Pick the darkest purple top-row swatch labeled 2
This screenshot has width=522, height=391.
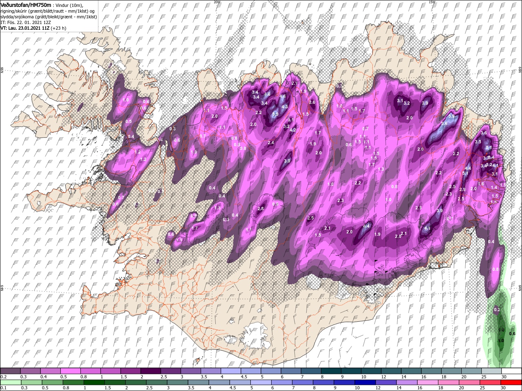pyautogui.click(x=150, y=371)
